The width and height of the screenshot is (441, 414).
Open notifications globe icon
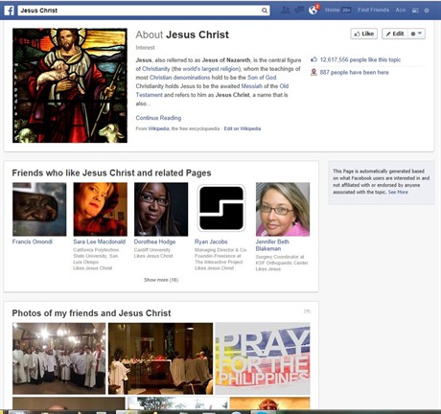[x=313, y=11]
